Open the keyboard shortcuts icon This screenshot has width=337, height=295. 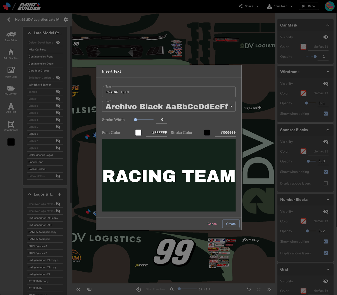pyautogui.click(x=89, y=289)
